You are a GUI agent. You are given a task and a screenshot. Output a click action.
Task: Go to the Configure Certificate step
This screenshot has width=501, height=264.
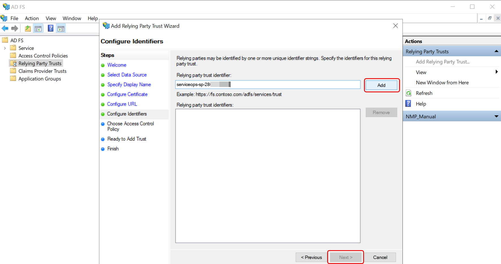pos(127,94)
